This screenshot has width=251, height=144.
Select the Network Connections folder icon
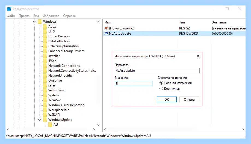(45, 66)
